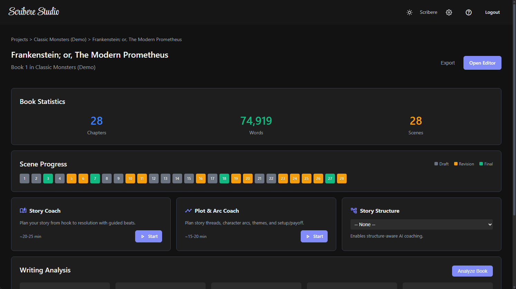Click the Export link
Screen dimensions: 516x289
(448, 63)
